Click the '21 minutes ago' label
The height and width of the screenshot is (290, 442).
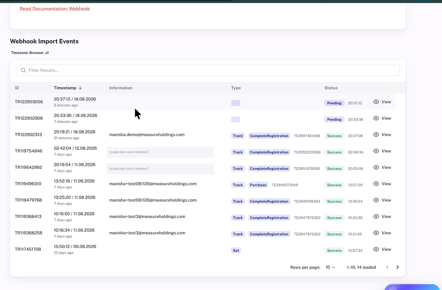pos(66,138)
